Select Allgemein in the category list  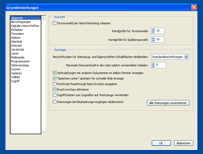[x=26, y=18]
